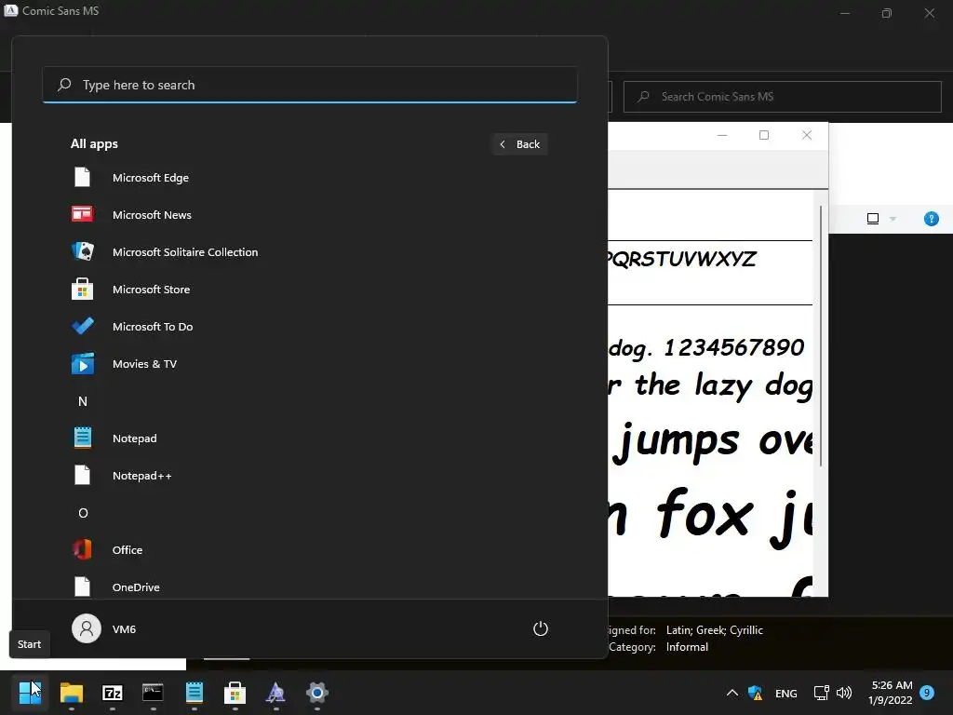Open Windows Security tray icon

pos(755,693)
